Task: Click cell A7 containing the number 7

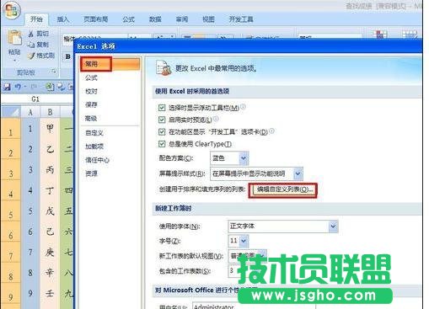Action: tap(30, 252)
